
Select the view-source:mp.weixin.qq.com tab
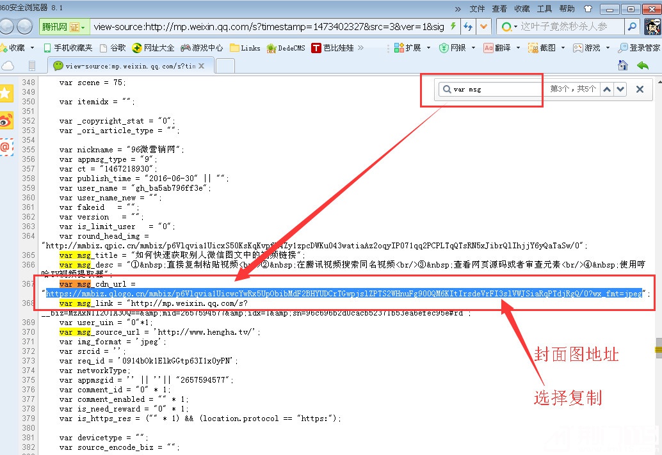(129, 66)
